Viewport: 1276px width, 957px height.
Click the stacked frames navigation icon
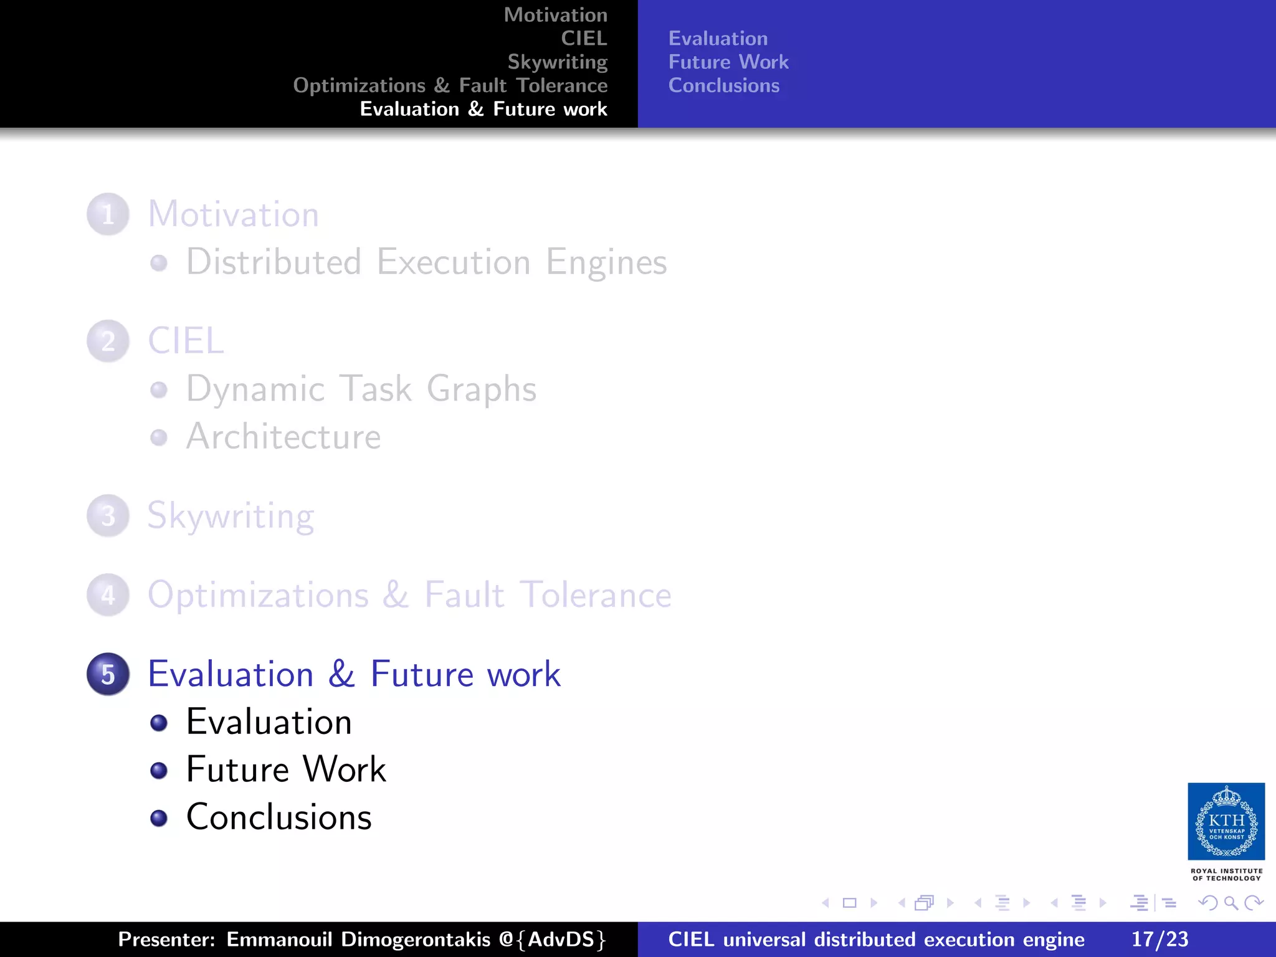[x=925, y=903]
